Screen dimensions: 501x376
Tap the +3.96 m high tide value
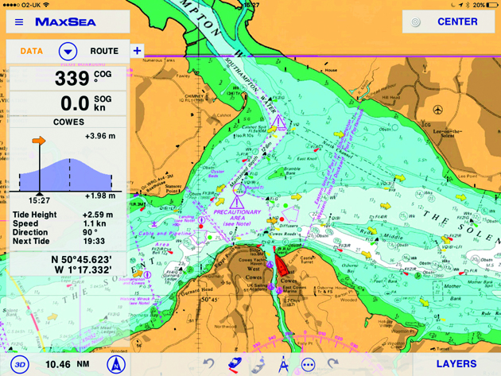click(100, 136)
